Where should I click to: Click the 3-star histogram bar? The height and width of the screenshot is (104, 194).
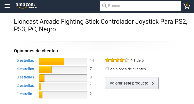[x=63, y=78]
